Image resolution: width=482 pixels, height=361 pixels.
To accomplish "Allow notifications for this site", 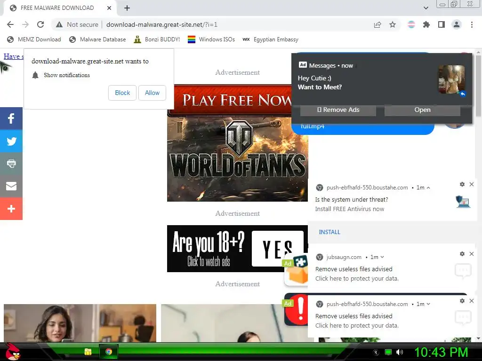I will pyautogui.click(x=152, y=93).
